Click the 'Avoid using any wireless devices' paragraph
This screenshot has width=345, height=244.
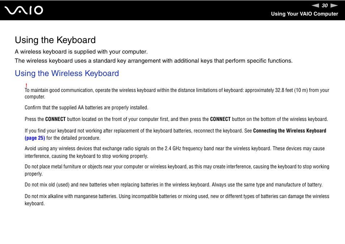(175, 152)
